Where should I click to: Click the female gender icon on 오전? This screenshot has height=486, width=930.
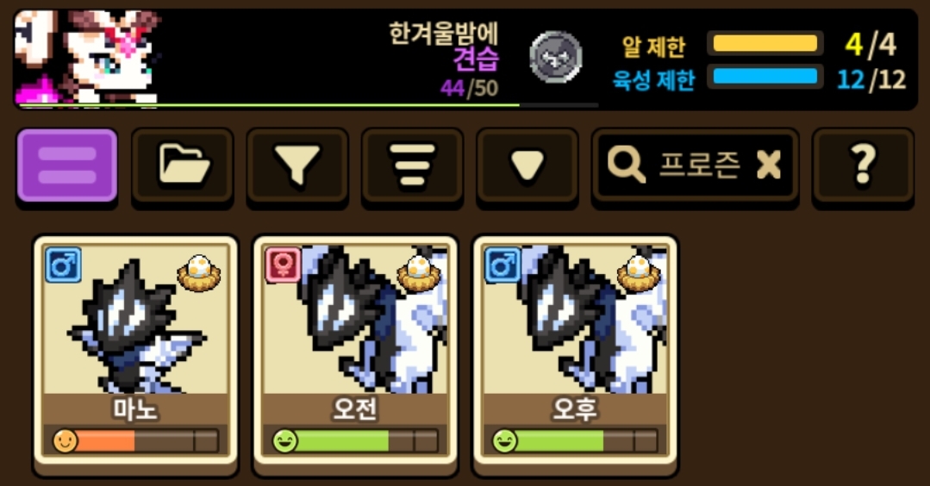[x=283, y=265]
